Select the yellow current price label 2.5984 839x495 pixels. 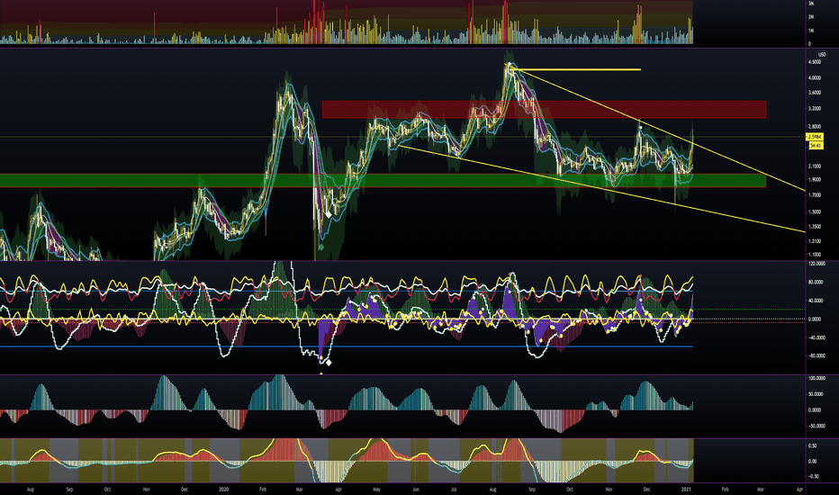pos(815,138)
